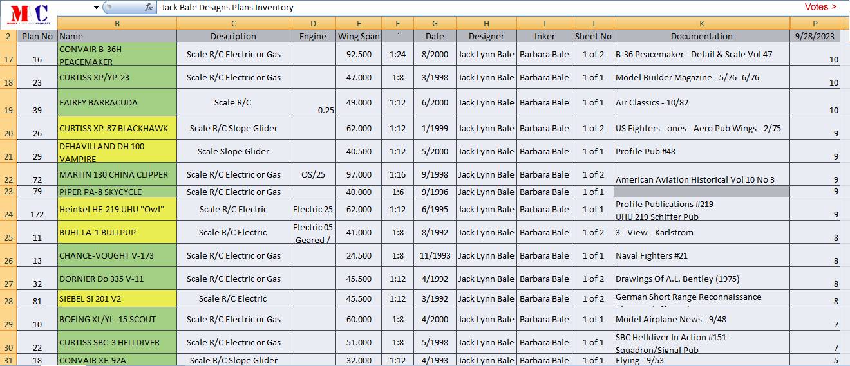Select row 24 header
The width and height of the screenshot is (850, 366).
pos(8,209)
